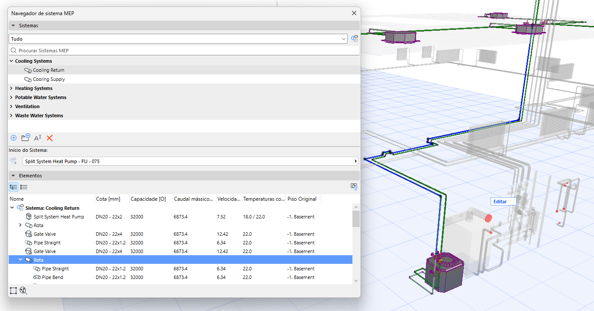The height and width of the screenshot is (311, 594).
Task: Sort by the Nome column header
Action: (x=52, y=199)
